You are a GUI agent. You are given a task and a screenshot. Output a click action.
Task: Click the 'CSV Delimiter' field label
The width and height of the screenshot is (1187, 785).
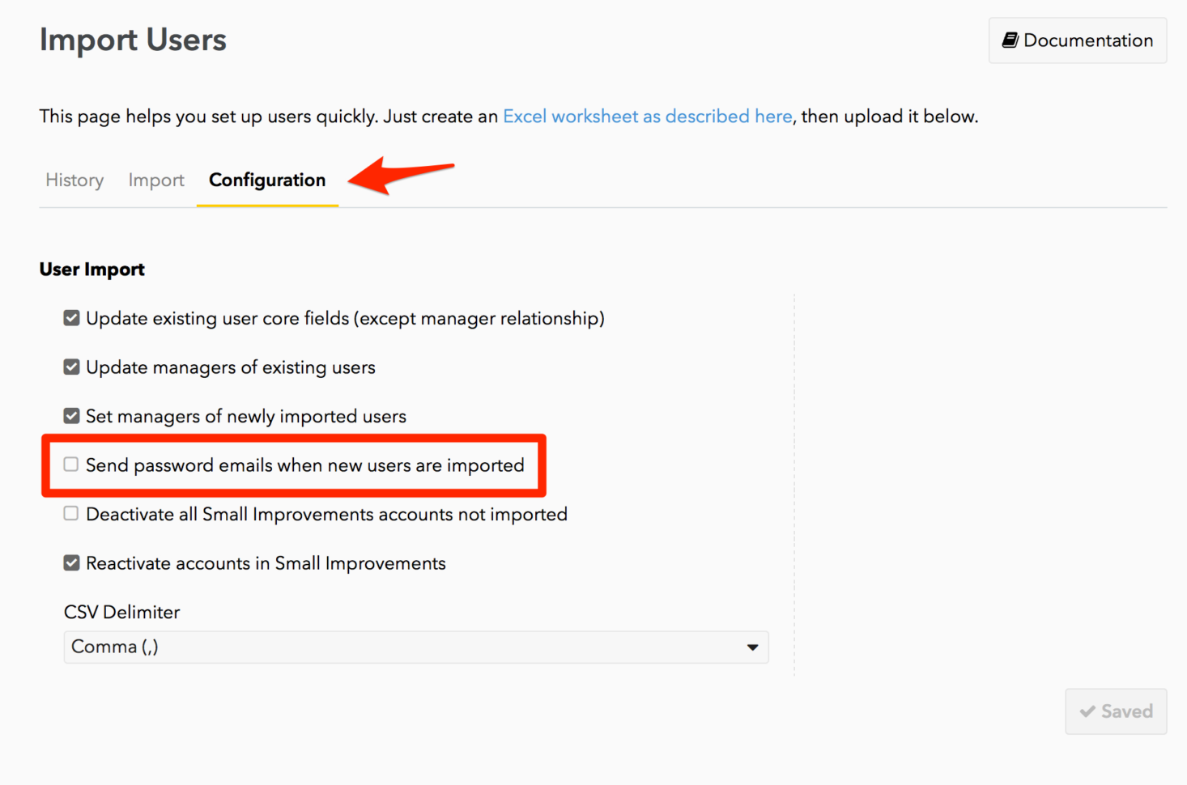122,613
